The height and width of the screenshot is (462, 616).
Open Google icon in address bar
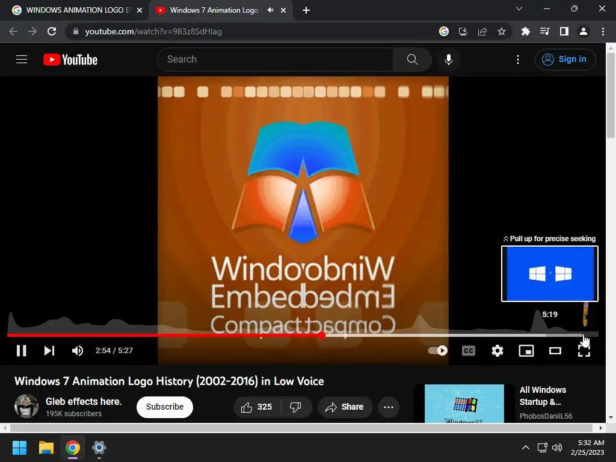(x=443, y=31)
